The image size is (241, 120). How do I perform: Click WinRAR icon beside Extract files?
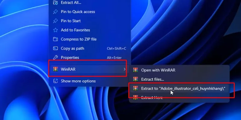pyautogui.click(x=136, y=79)
